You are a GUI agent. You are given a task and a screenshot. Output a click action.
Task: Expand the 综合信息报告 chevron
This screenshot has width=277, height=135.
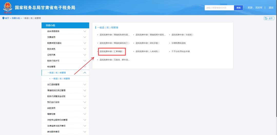85,31
